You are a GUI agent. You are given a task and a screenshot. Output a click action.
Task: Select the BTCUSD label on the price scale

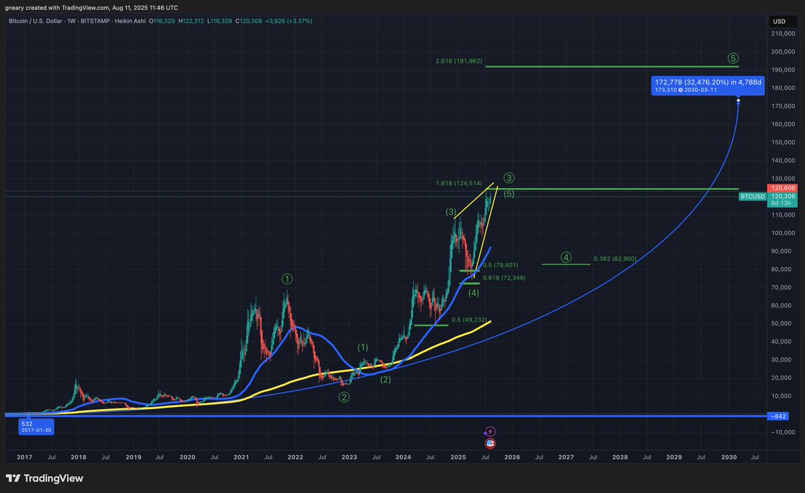[x=753, y=197]
